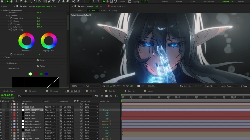Viewport: 250px width, 140px height.
Task: Toggle the Snapping checkbox
Action: click(x=130, y=2)
